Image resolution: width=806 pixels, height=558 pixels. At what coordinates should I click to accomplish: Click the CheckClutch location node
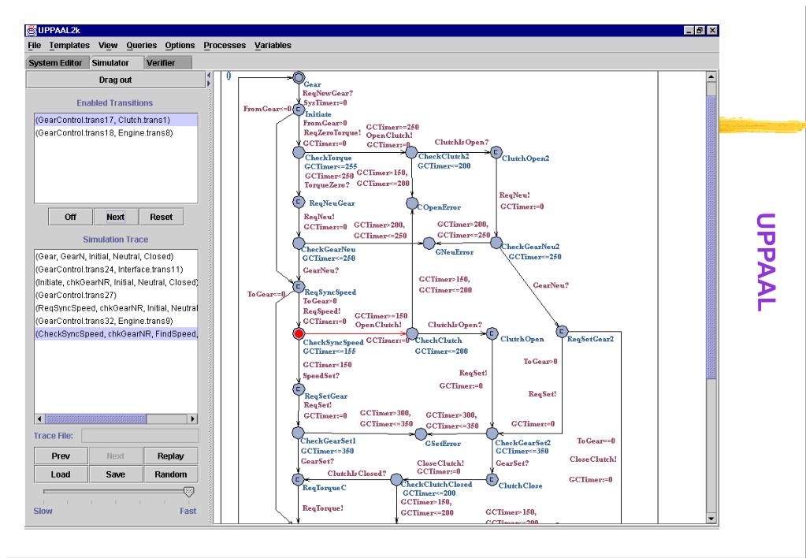coord(412,333)
